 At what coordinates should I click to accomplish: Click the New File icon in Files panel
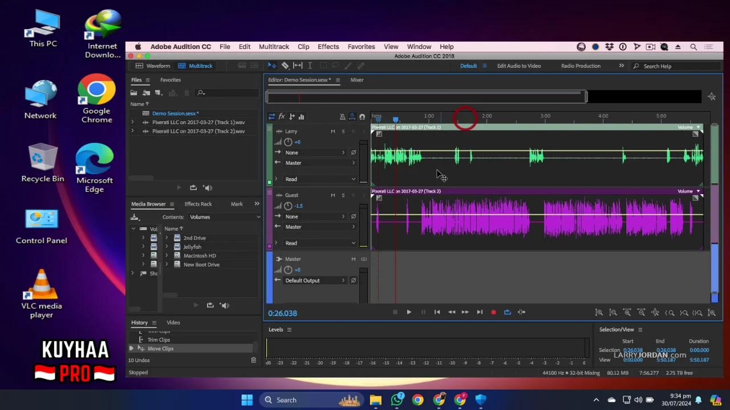[x=159, y=93]
